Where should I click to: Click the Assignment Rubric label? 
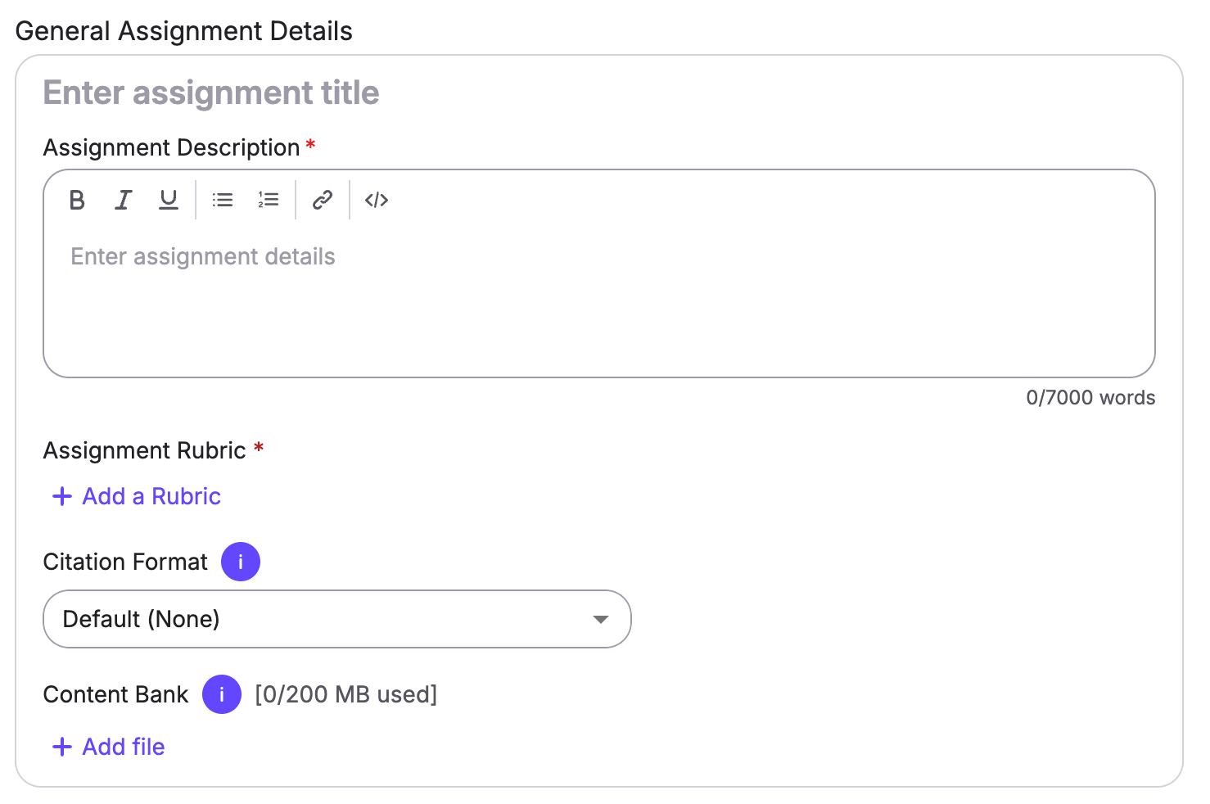click(x=145, y=450)
